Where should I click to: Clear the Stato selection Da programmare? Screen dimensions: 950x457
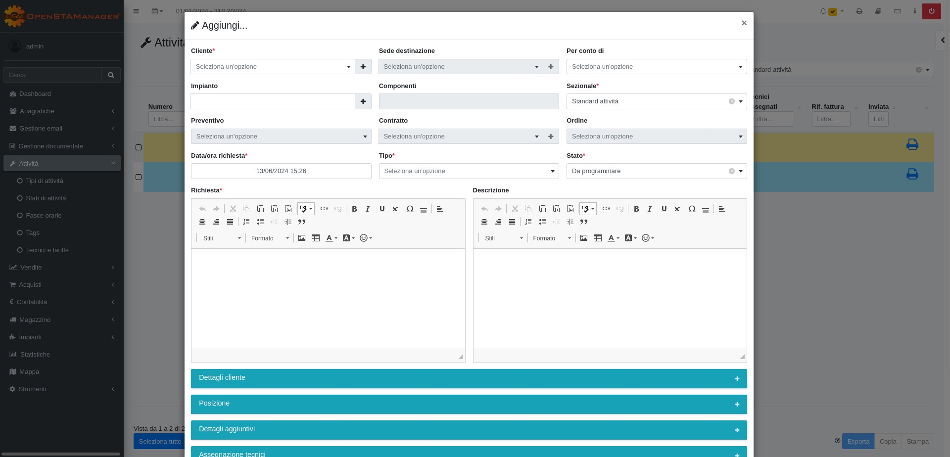click(731, 171)
